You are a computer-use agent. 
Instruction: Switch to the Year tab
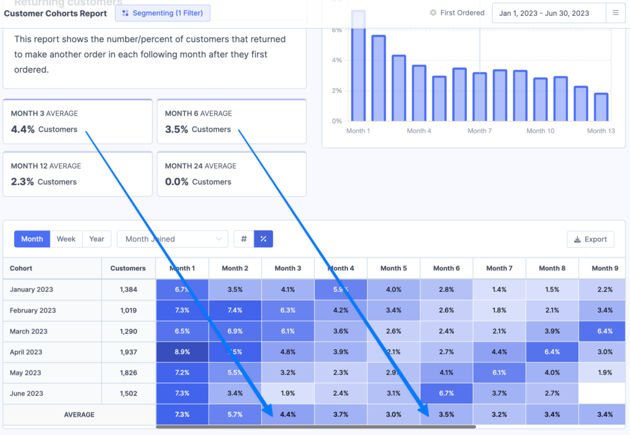96,238
